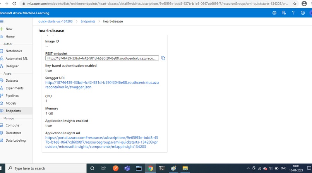312x173 pixels.
Task: Reload the browser page
Action: coord(14,3)
